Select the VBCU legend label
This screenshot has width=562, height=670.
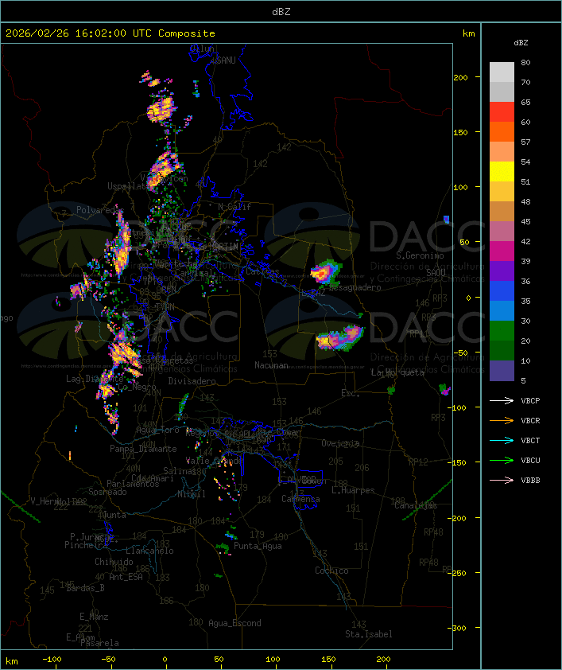tap(530, 460)
